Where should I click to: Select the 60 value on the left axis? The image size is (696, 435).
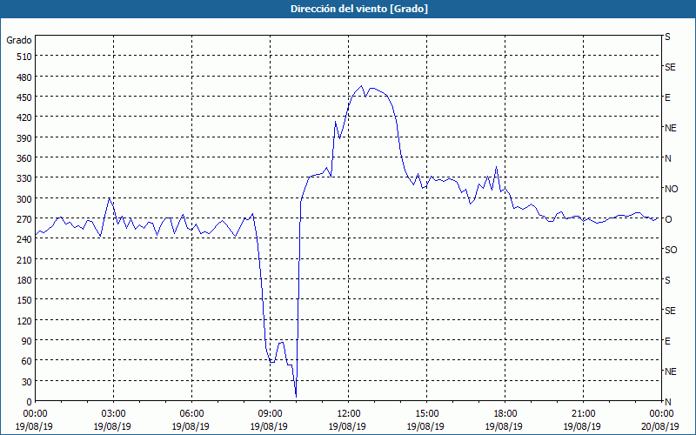pyautogui.click(x=27, y=361)
